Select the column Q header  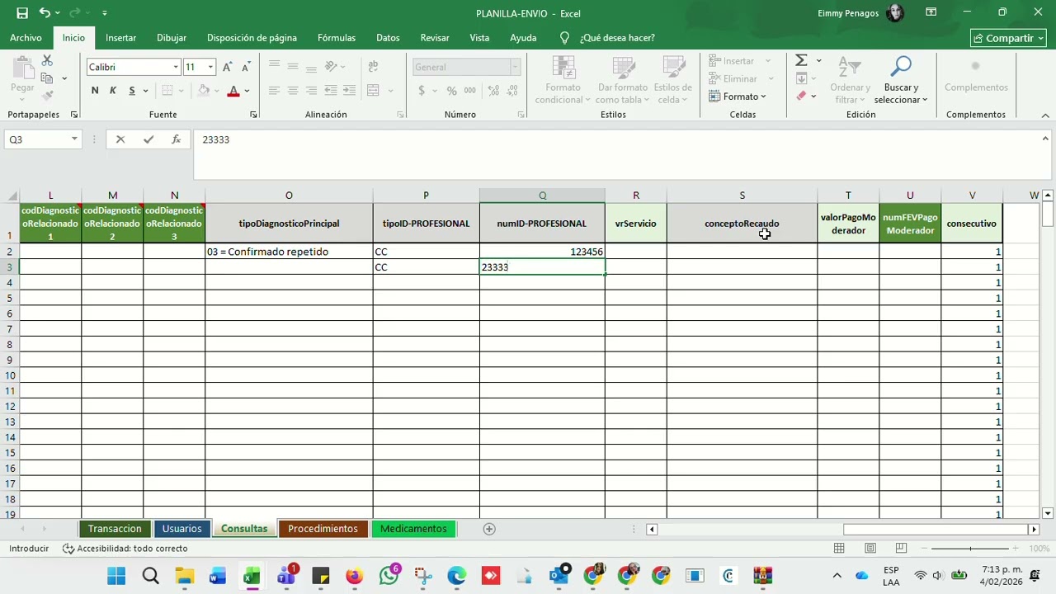542,196
